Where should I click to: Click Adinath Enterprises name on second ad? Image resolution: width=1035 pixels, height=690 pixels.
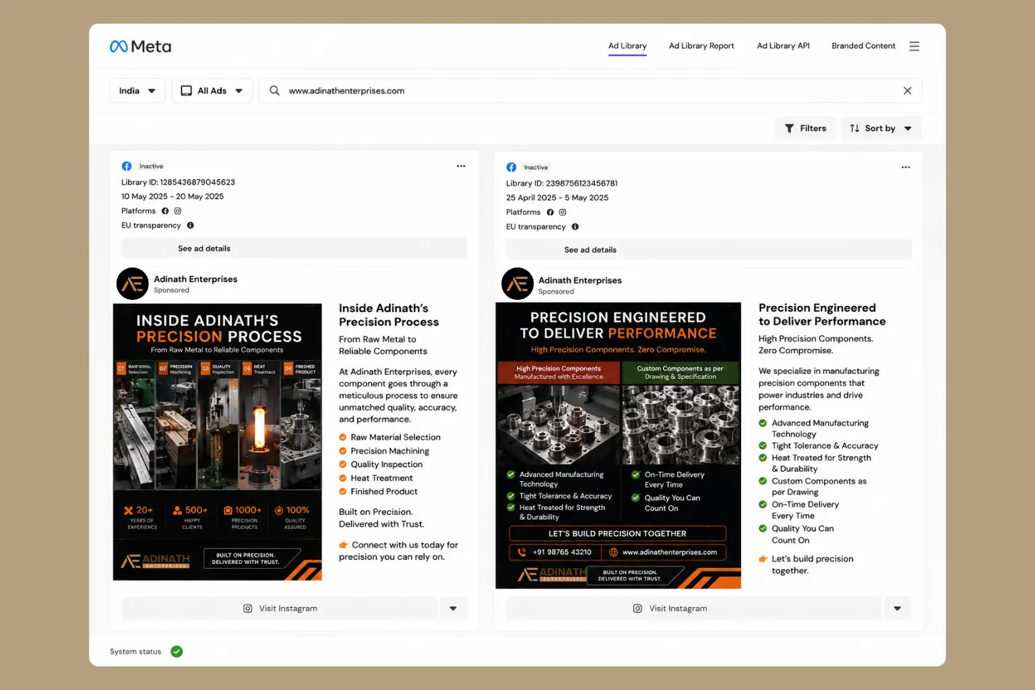(580, 280)
